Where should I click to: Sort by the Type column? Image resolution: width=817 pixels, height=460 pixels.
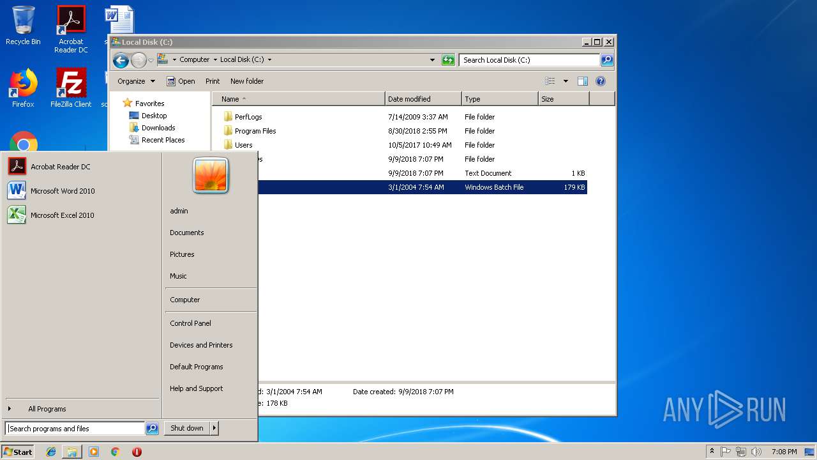tap(500, 99)
